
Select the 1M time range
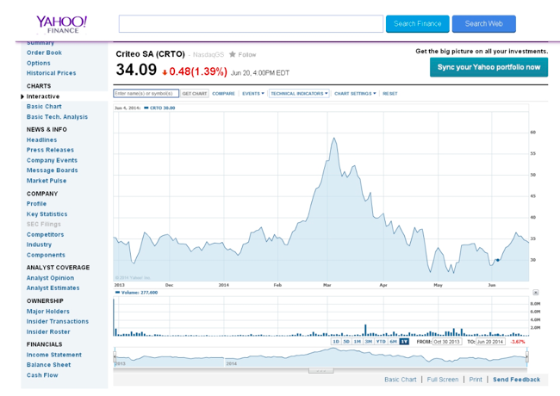click(x=358, y=342)
